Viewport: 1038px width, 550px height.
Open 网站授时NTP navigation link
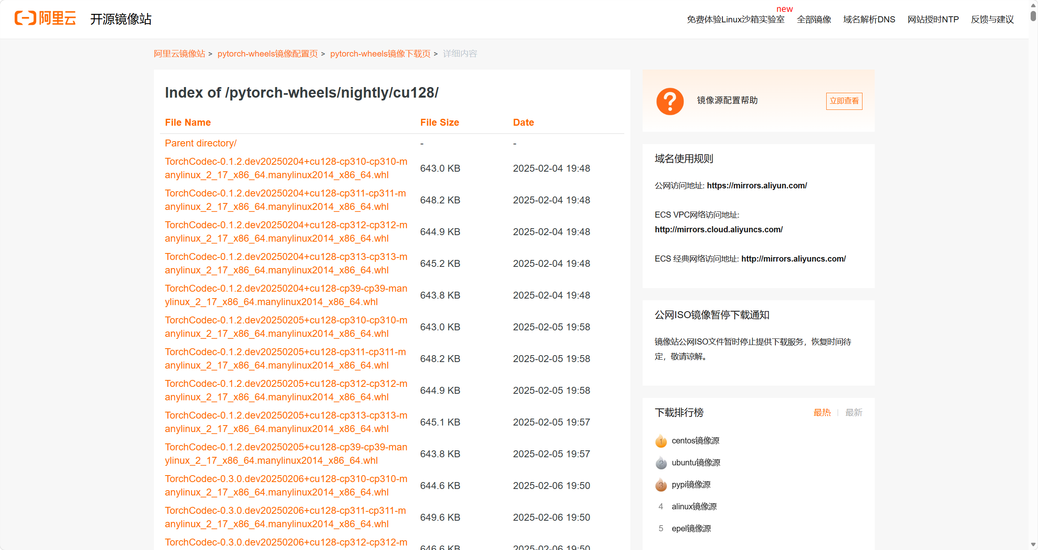(933, 20)
